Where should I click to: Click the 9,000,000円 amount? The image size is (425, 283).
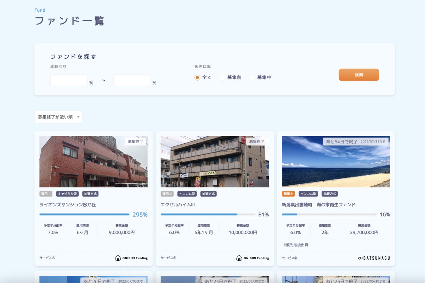pos(121,232)
